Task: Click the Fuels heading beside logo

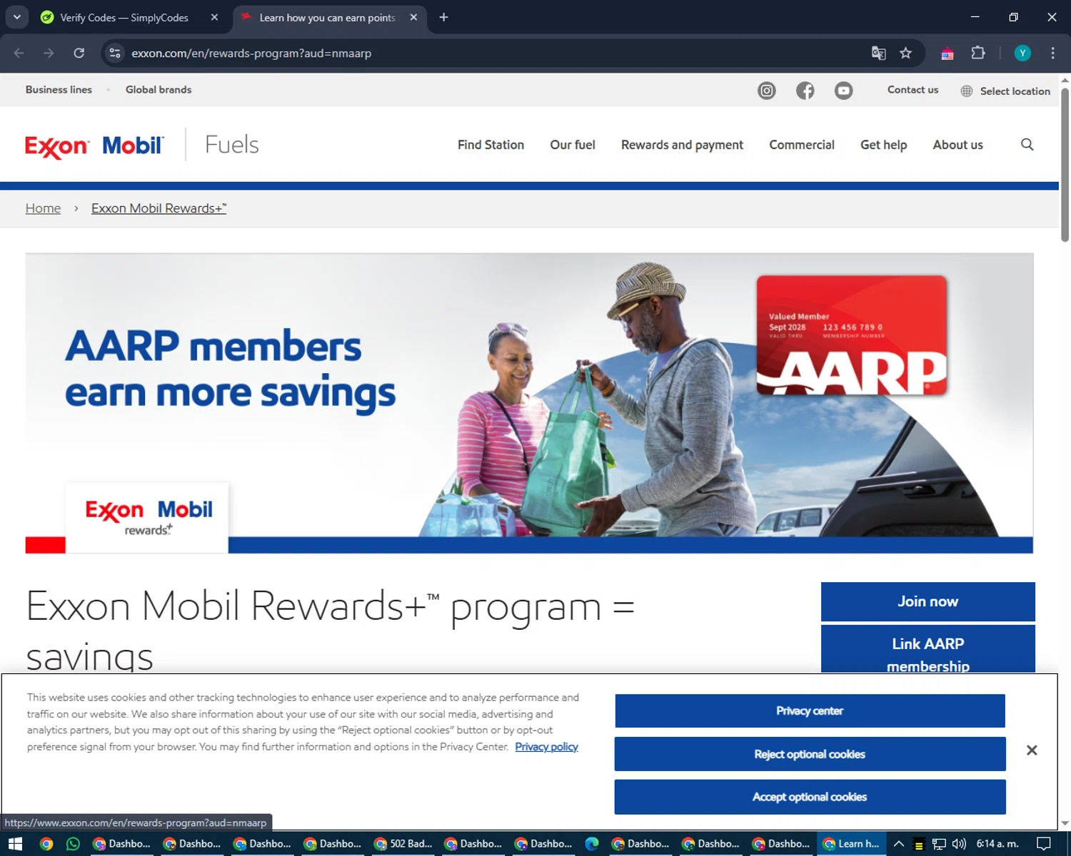Action: [231, 145]
